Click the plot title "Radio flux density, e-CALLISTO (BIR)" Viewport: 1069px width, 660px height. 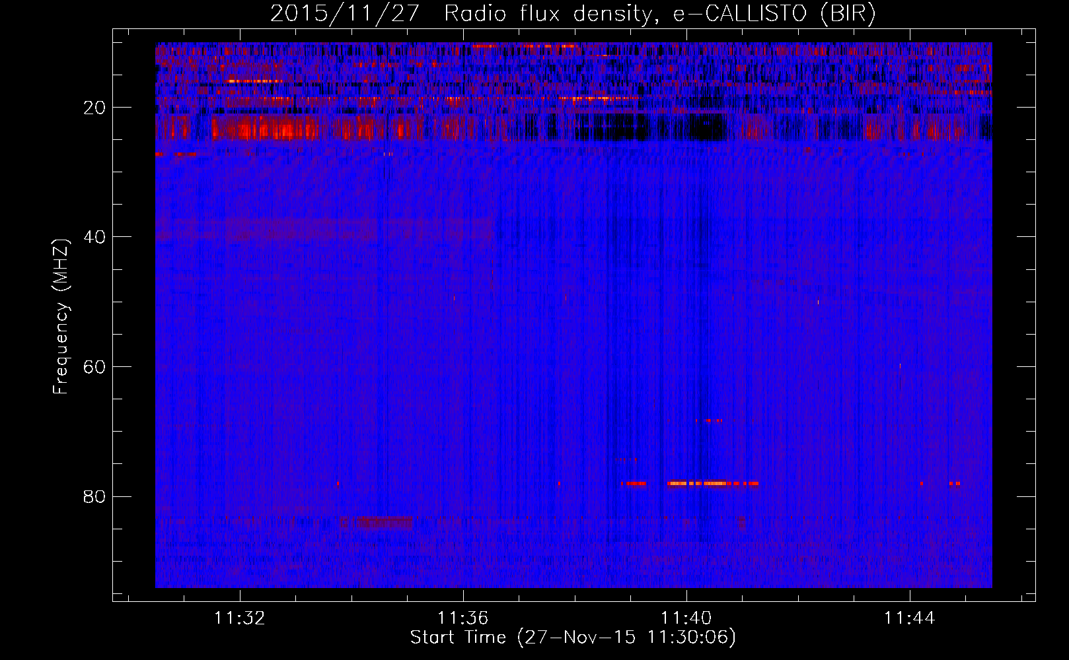click(x=660, y=14)
